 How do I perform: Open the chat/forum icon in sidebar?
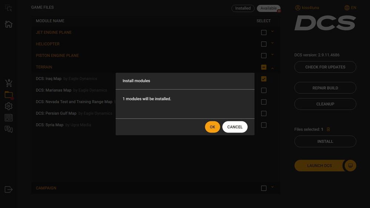(x=9, y=129)
